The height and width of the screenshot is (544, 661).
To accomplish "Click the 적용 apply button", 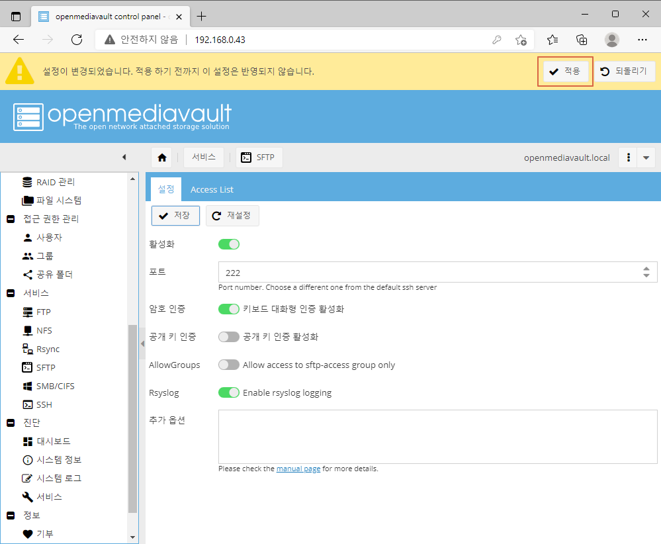I will 565,71.
